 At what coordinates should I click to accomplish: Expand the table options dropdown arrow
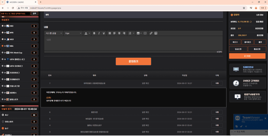pos(141,33)
